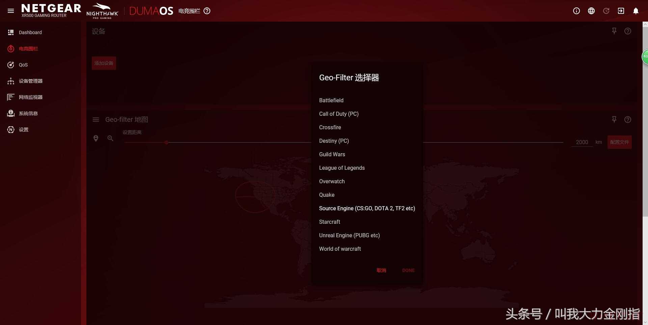Click 取消 to cancel dialog
Image resolution: width=648 pixels, height=325 pixels.
pos(381,270)
